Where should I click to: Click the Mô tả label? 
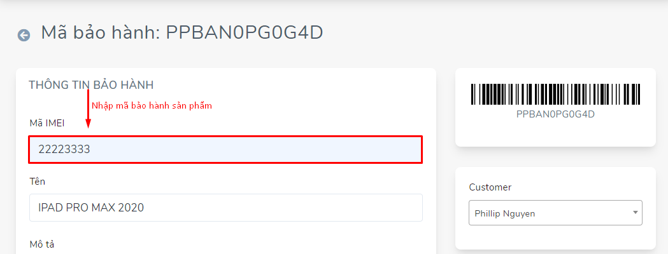point(42,244)
